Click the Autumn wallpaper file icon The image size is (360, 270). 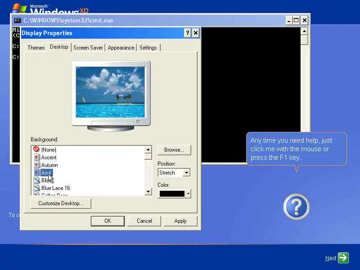[37, 165]
